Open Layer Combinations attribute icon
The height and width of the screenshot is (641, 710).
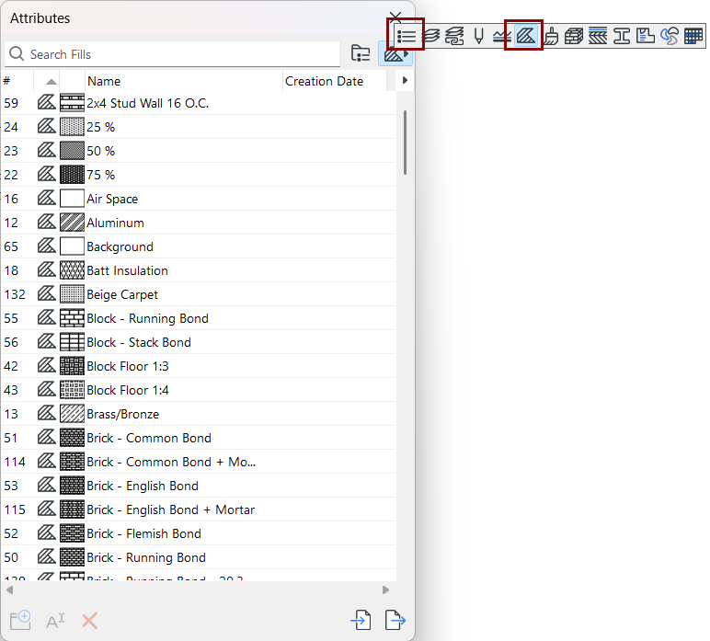(x=454, y=36)
